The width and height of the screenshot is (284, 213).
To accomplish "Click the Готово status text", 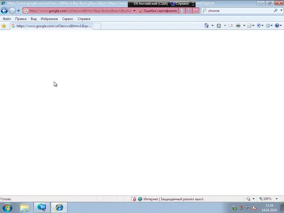I will [x=6, y=199].
